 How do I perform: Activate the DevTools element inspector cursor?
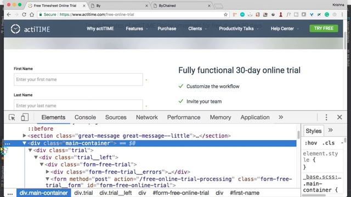click(12, 117)
